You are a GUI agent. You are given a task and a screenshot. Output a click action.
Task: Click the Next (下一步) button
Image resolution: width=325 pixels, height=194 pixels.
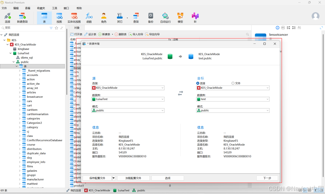[267, 178]
